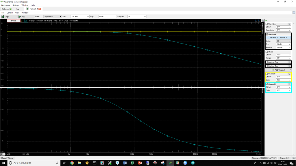Click the green arrow icon above the WaveGen panel
This screenshot has width=296, height=166.
click(266, 21)
